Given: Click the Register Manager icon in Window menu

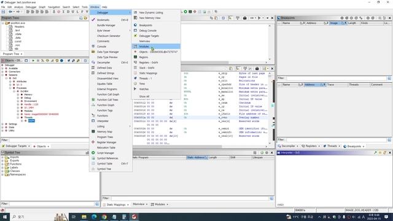Looking at the screenshot, I should [x=93, y=142].
